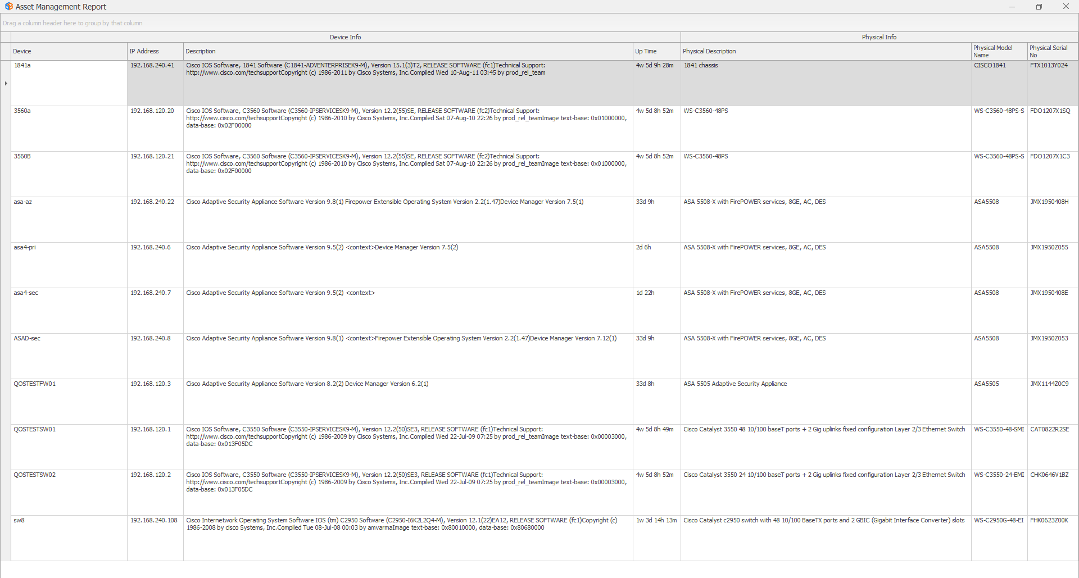Select the 3560B device cell
Image resolution: width=1079 pixels, height=578 pixels.
[69, 174]
